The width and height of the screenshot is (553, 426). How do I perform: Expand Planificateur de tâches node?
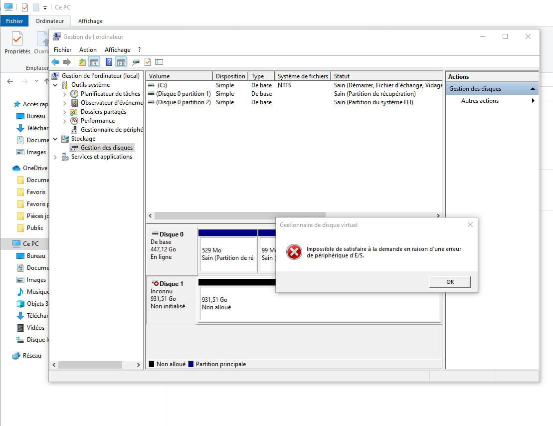pyautogui.click(x=64, y=94)
